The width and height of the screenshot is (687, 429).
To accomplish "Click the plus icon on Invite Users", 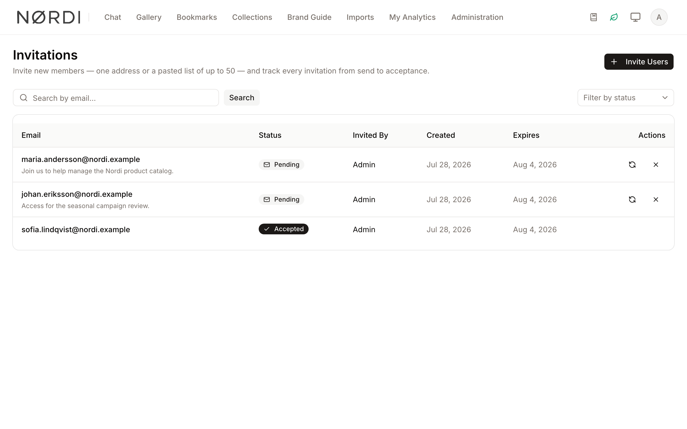I will 614,62.
